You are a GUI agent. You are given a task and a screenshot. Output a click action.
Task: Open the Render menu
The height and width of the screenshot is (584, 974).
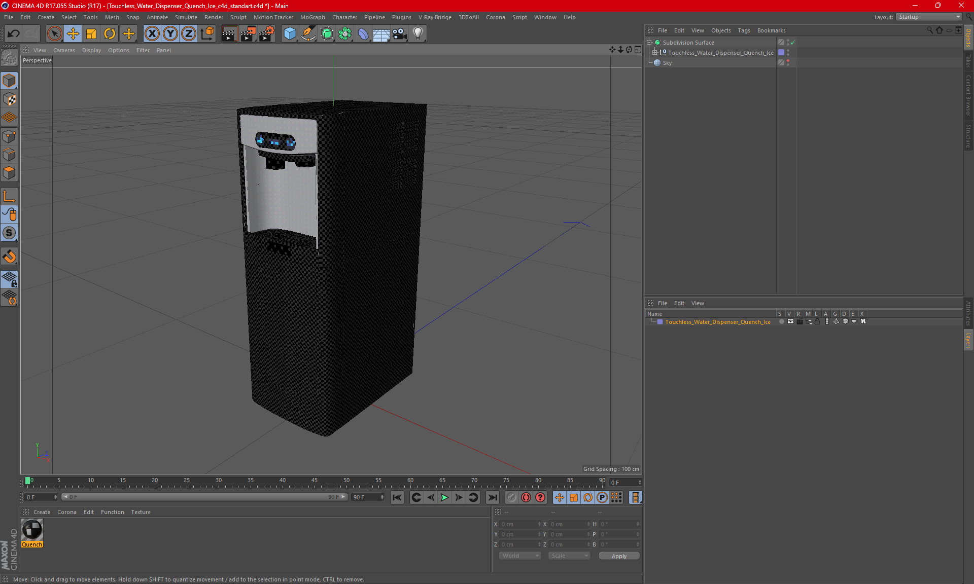[x=214, y=17]
